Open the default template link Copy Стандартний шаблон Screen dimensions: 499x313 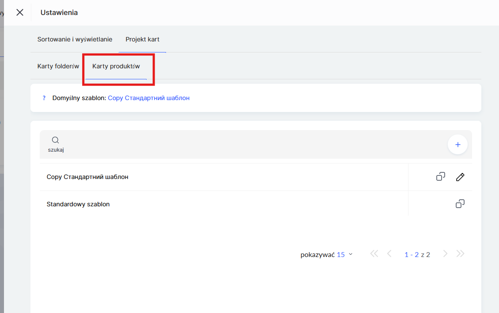click(148, 98)
